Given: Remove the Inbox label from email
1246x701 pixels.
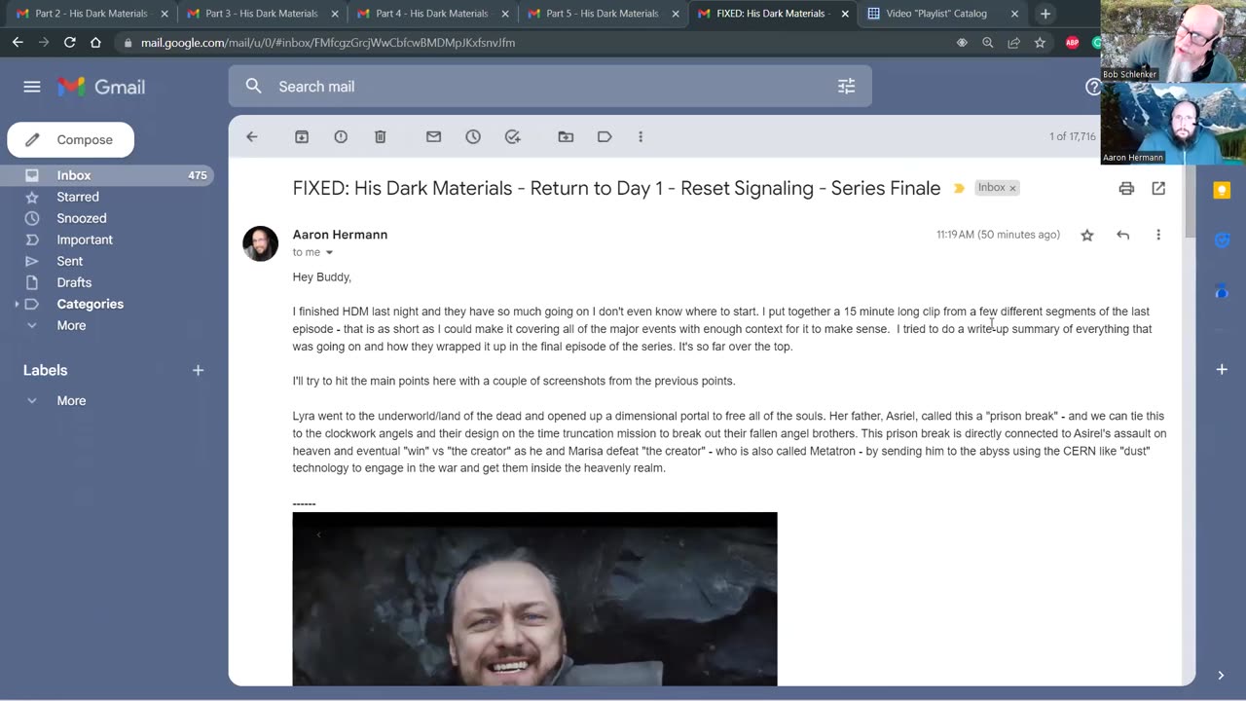Looking at the screenshot, I should pyautogui.click(x=1012, y=188).
